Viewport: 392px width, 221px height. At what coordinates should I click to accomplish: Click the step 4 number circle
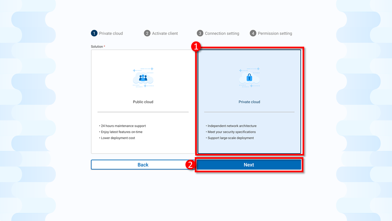click(253, 33)
